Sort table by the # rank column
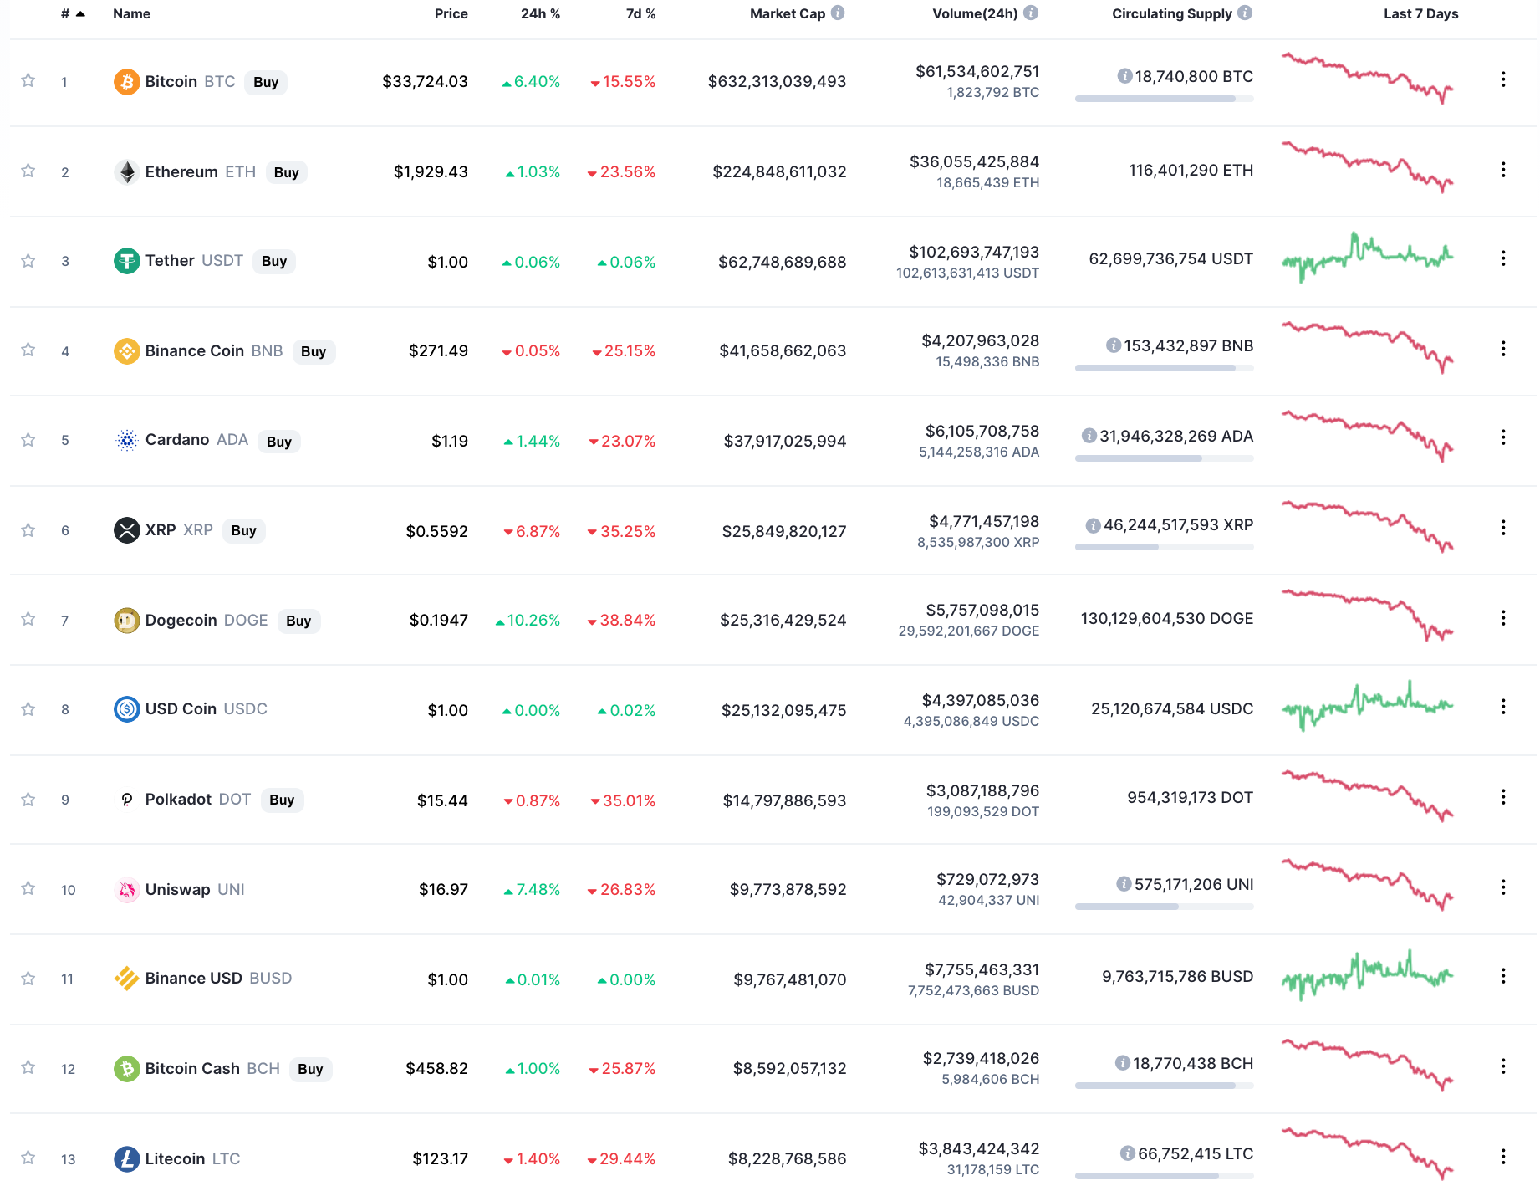This screenshot has width=1540, height=1186. [x=73, y=13]
